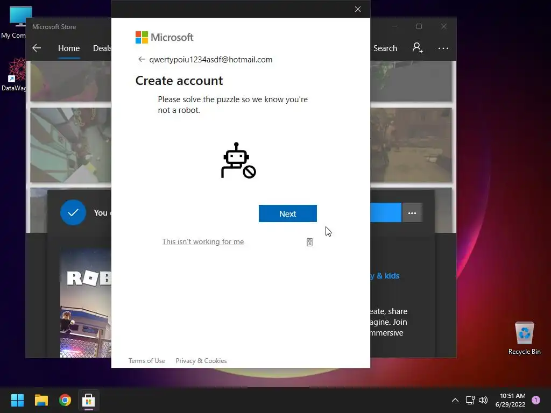
Task: Open the Windows Start menu
Action: (x=17, y=400)
